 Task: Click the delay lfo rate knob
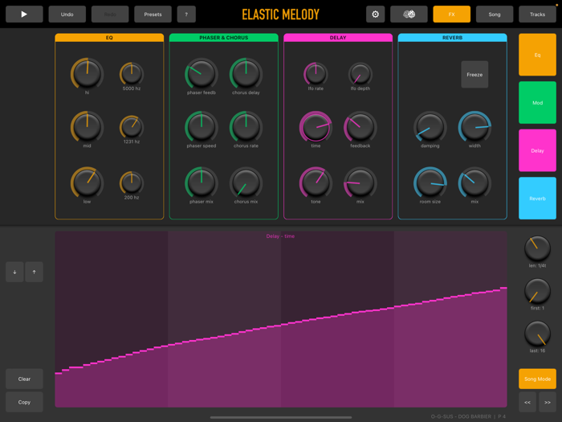[x=316, y=74]
